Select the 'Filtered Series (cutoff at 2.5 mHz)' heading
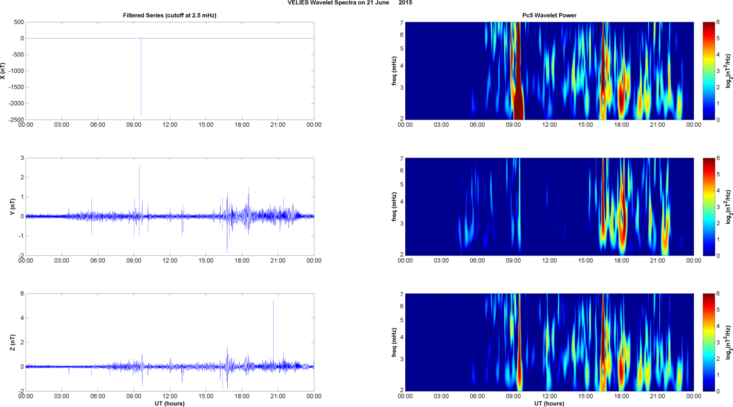Image resolution: width=733 pixels, height=407 pixels. pyautogui.click(x=169, y=15)
